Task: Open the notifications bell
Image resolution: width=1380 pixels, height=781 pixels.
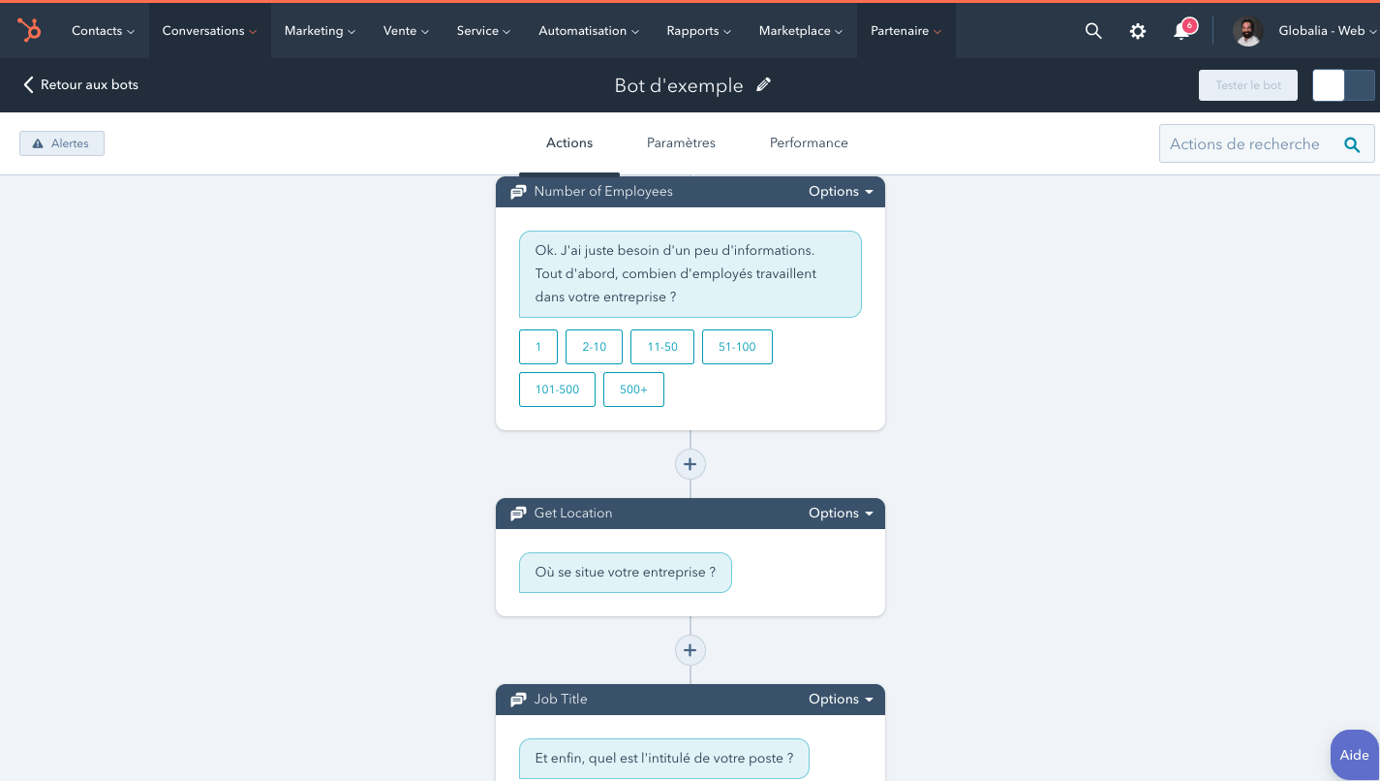Action: pyautogui.click(x=1181, y=31)
